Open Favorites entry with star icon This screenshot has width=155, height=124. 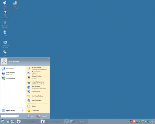click(x=38, y=111)
